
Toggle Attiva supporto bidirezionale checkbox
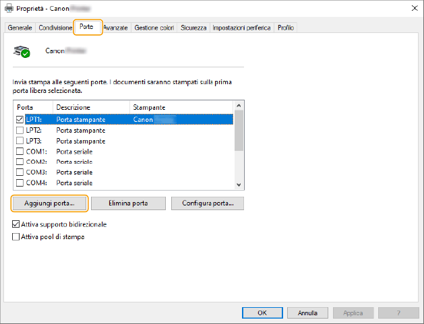click(x=16, y=224)
